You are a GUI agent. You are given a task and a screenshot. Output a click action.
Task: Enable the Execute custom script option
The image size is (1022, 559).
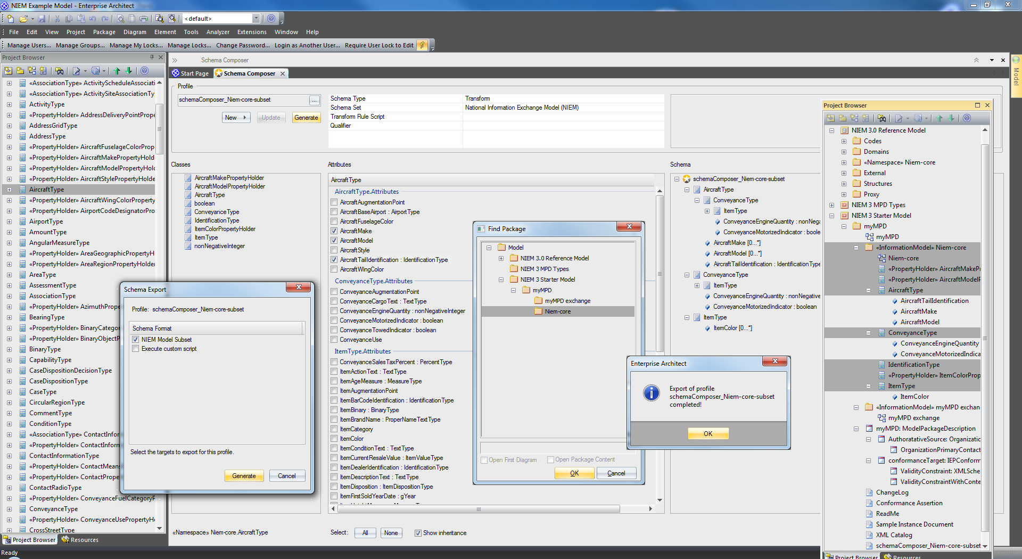tap(136, 349)
